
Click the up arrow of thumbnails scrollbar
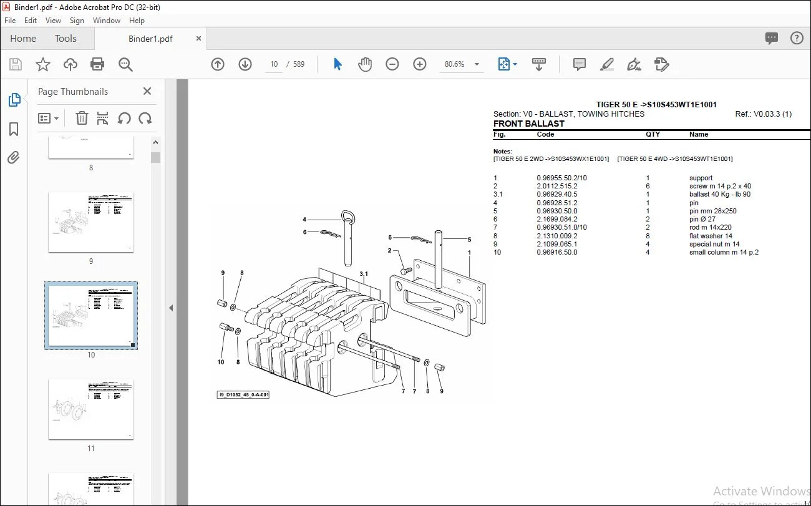[x=156, y=142]
